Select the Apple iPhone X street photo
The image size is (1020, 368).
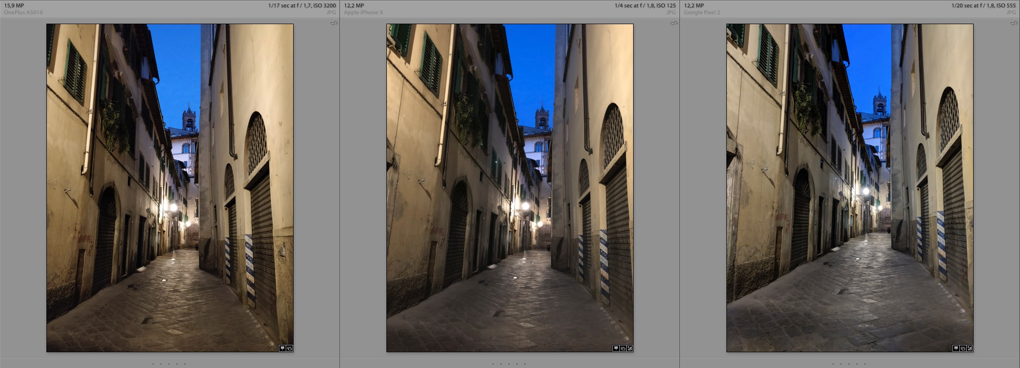coord(510,188)
